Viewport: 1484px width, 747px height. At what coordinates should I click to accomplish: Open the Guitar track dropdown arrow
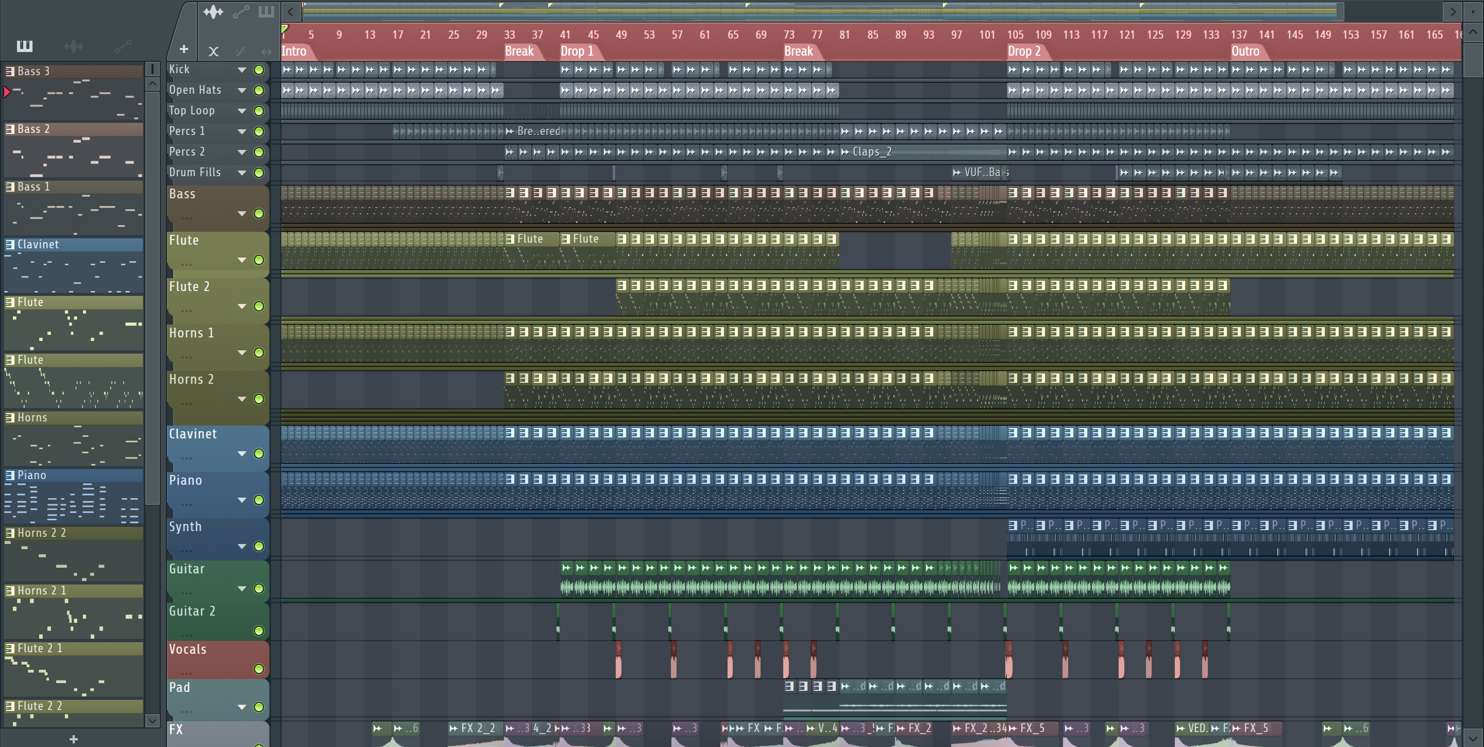242,589
